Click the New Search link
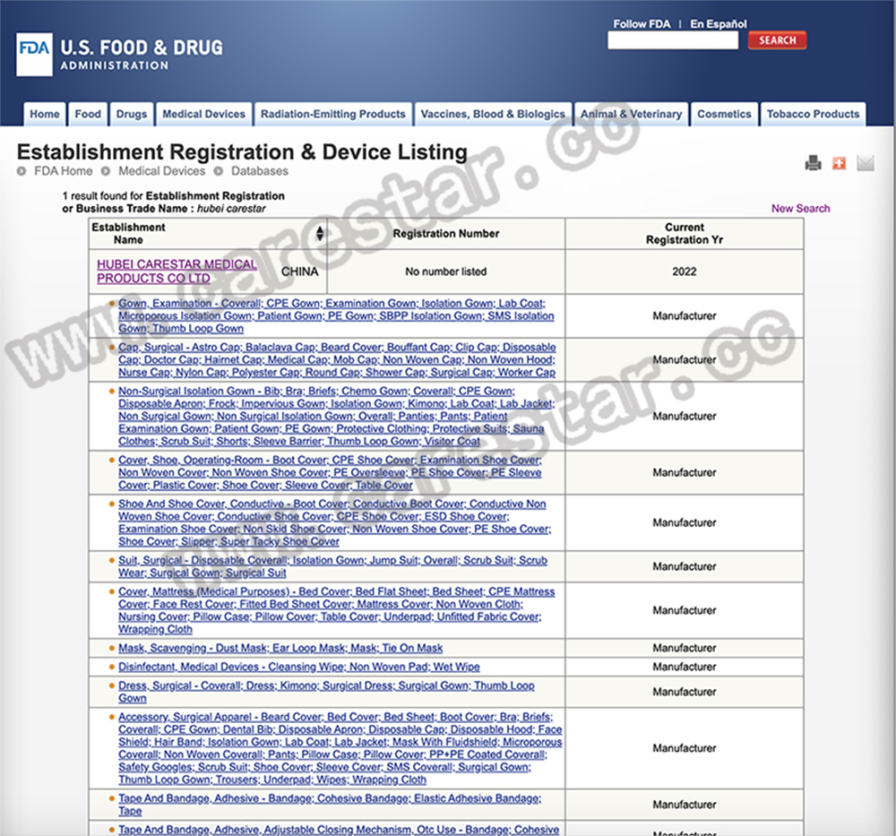896x836 pixels. [x=800, y=209]
